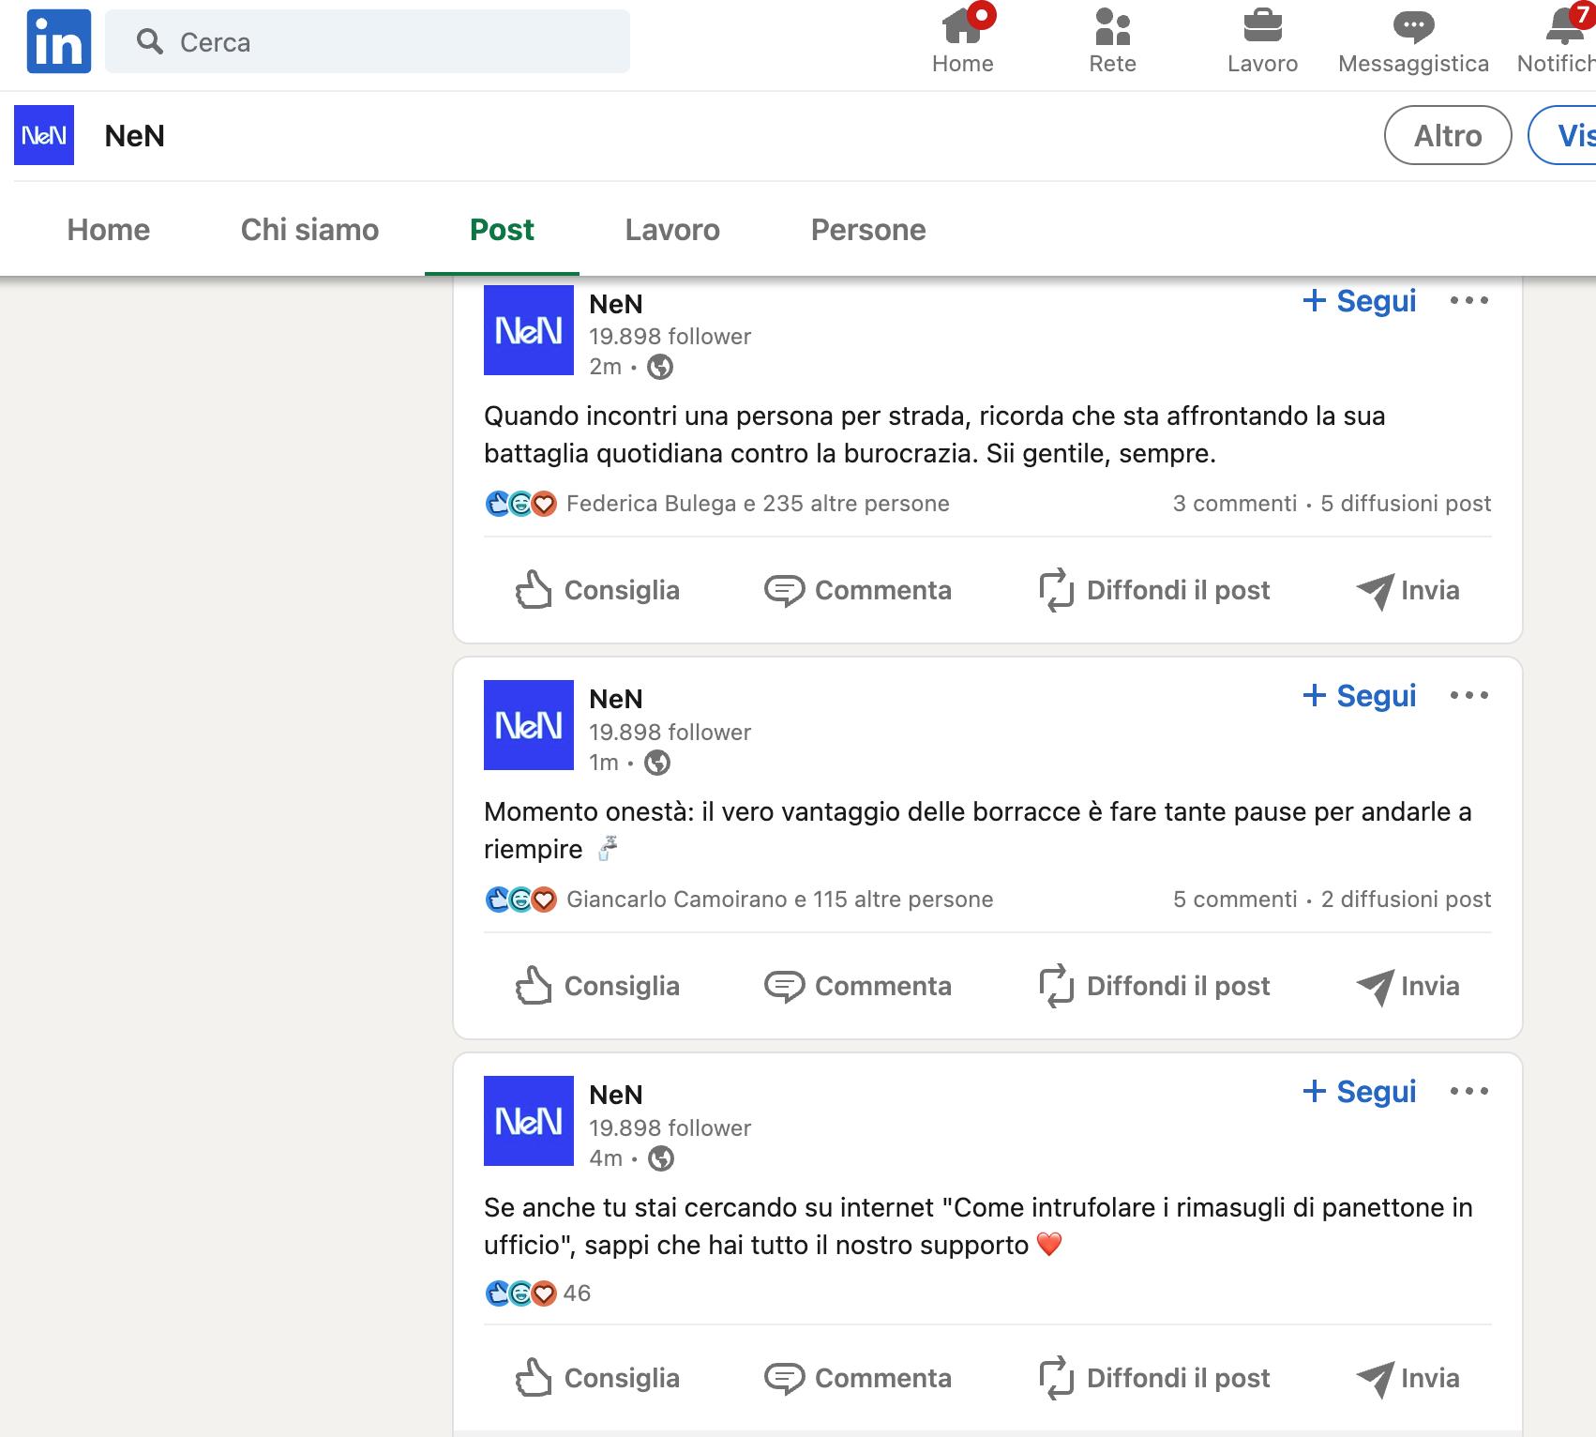Viewport: 1596px width, 1437px height.
Task: Click the 4m post timestamp
Action: (x=605, y=1158)
